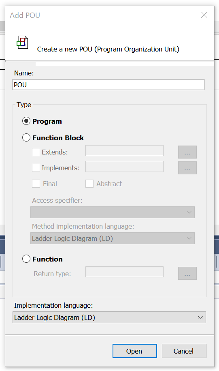
Task: Choose the Function radio button
Action: (26, 259)
